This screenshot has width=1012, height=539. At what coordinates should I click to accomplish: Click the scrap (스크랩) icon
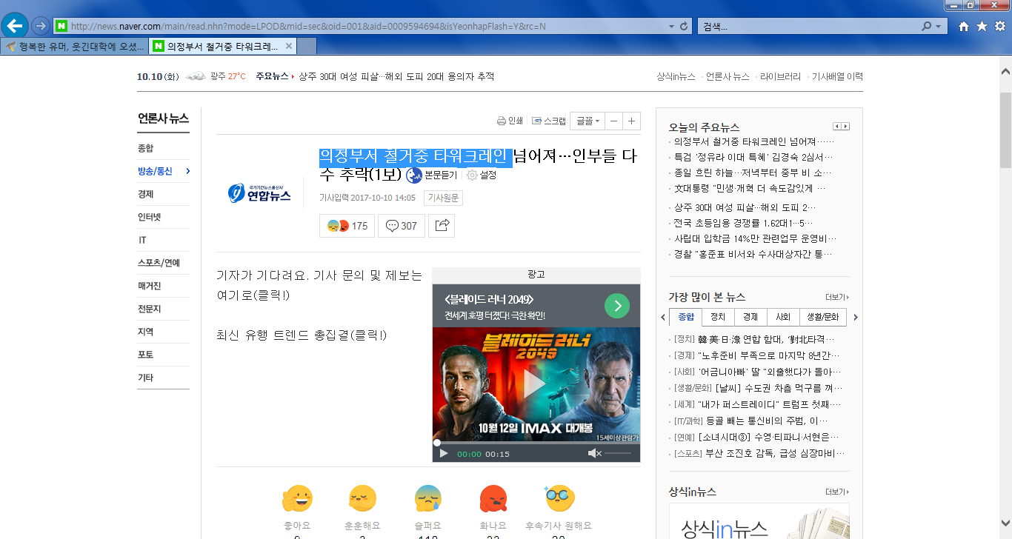pos(537,121)
